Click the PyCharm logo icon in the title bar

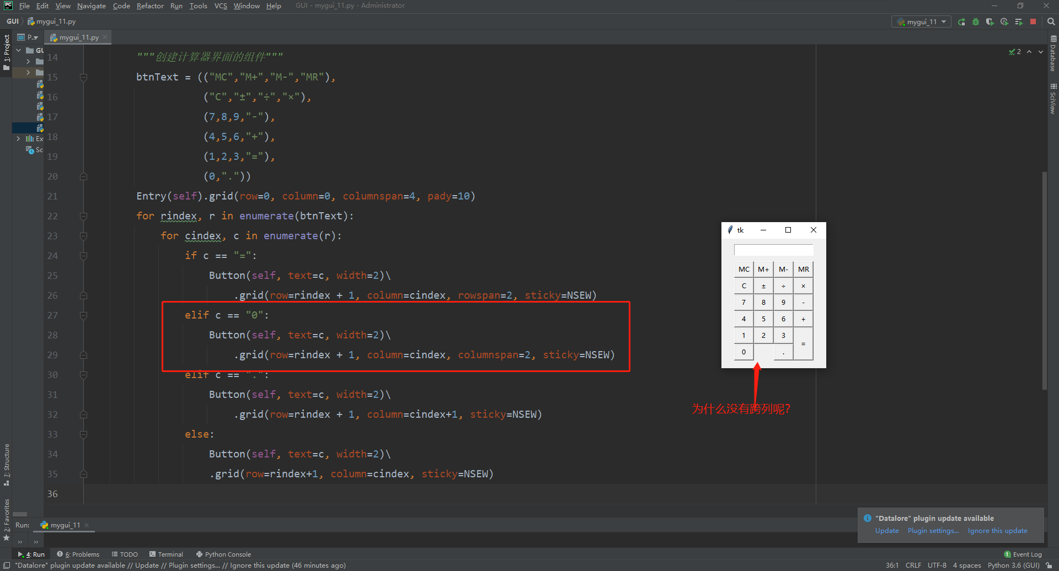(x=8, y=6)
